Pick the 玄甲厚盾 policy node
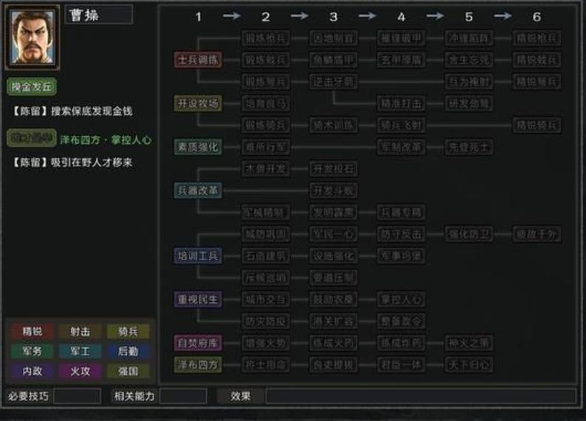586x421 pixels. coord(401,60)
